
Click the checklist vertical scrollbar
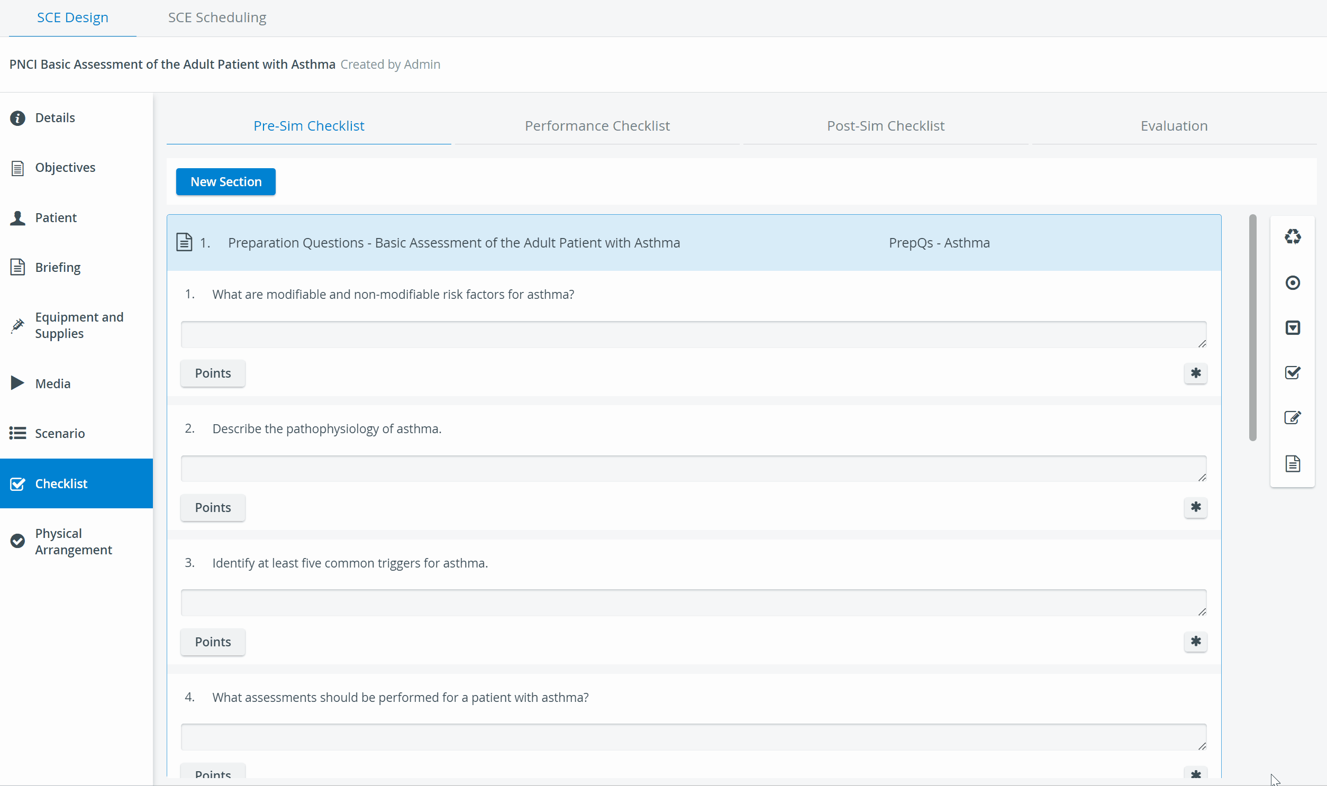click(x=1252, y=327)
